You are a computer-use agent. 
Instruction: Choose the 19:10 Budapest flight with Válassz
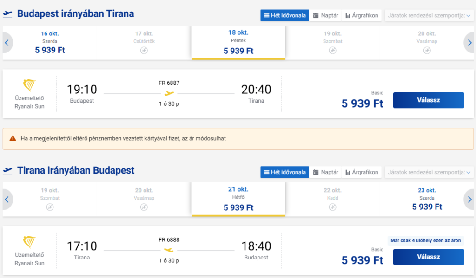tap(428, 100)
